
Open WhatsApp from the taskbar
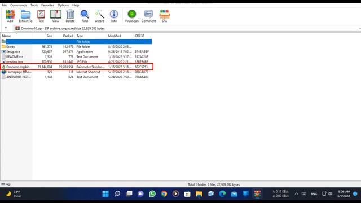point(152,194)
